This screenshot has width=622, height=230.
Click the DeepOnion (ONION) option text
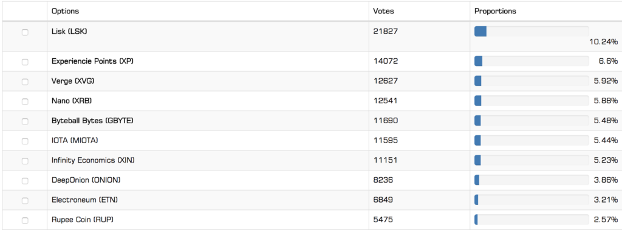point(86,180)
